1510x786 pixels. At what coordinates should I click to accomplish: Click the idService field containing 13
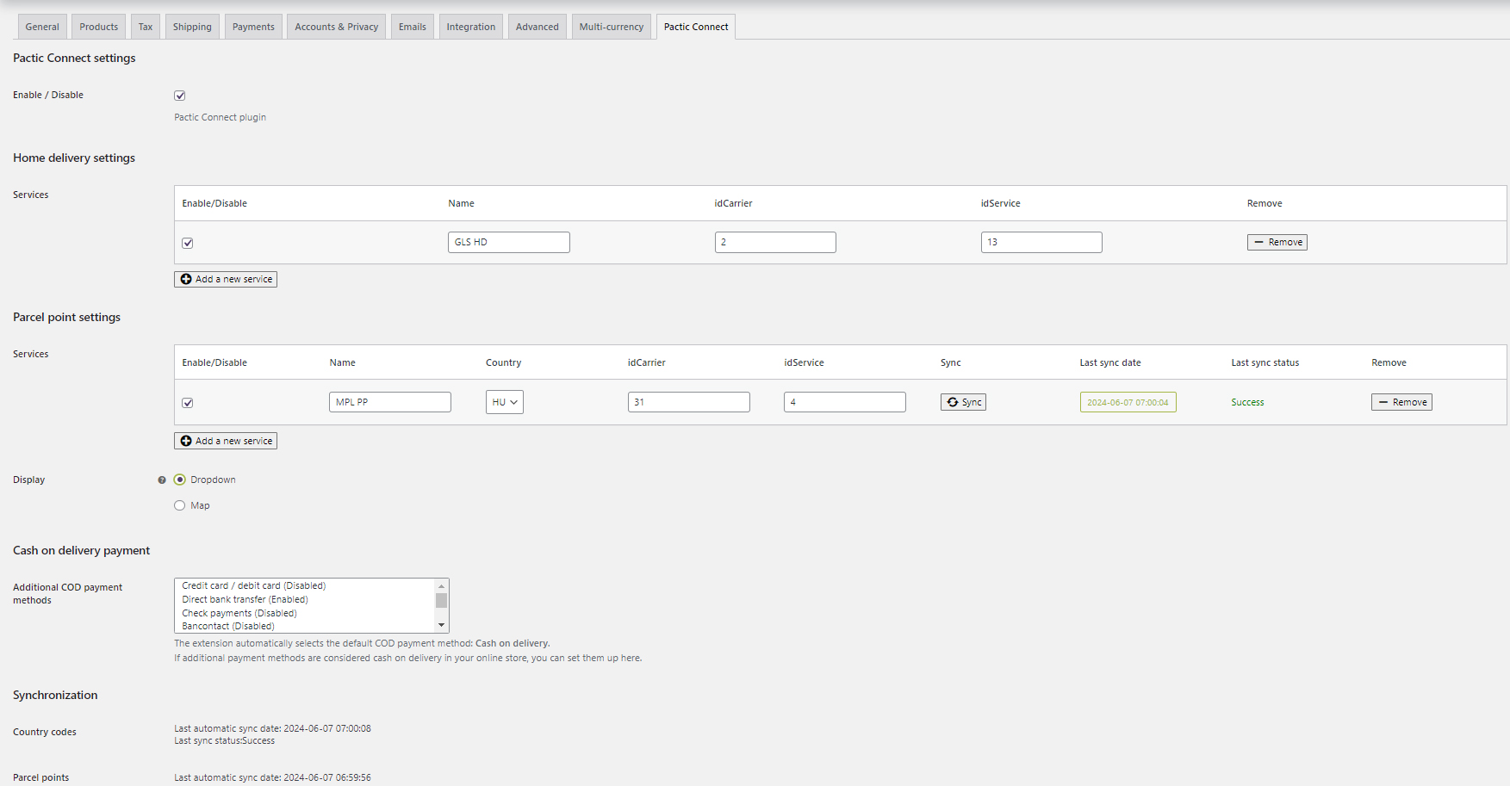[x=1041, y=242]
